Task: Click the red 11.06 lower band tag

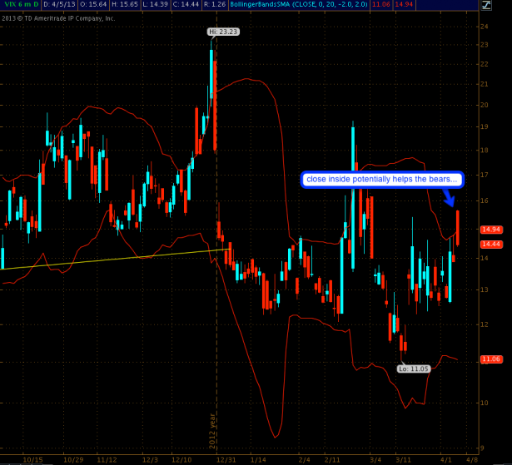Action: [x=490, y=359]
